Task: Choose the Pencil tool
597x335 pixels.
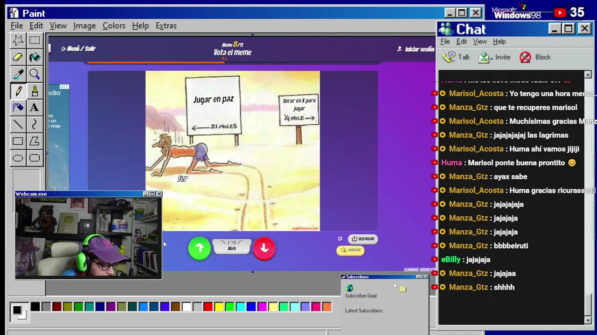Action: pyautogui.click(x=18, y=91)
